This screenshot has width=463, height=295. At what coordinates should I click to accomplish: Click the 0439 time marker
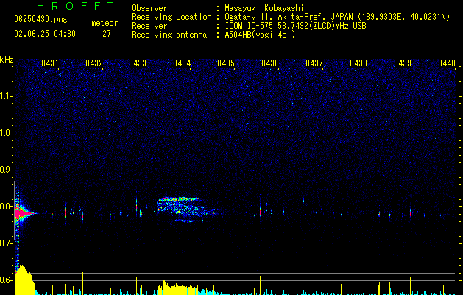coord(403,63)
